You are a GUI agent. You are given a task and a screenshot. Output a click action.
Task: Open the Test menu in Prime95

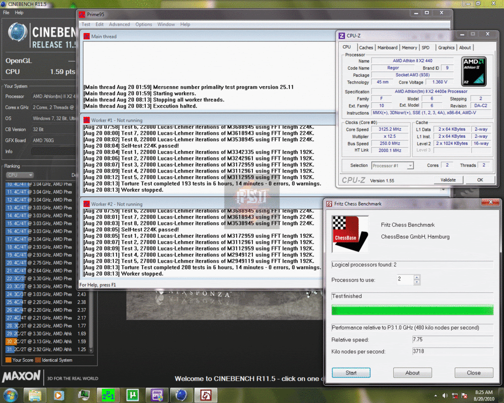coord(86,25)
